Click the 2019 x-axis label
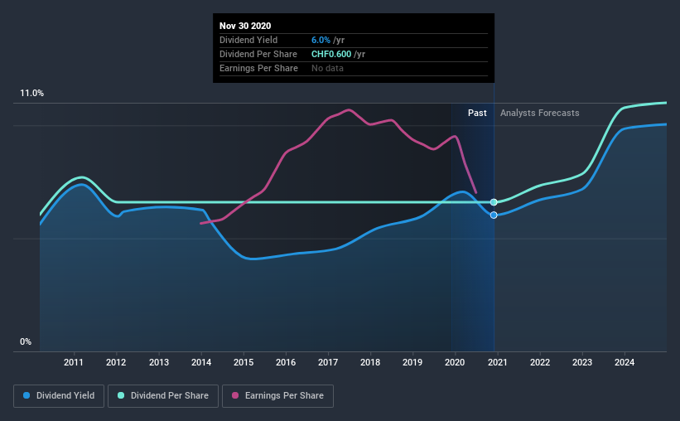 [412, 362]
